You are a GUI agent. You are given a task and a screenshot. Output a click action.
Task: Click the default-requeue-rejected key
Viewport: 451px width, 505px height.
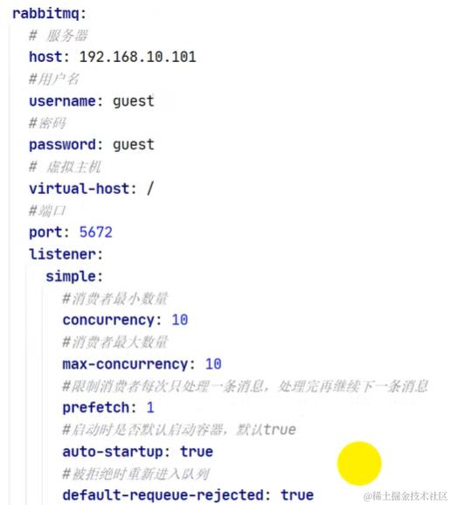[163, 495]
